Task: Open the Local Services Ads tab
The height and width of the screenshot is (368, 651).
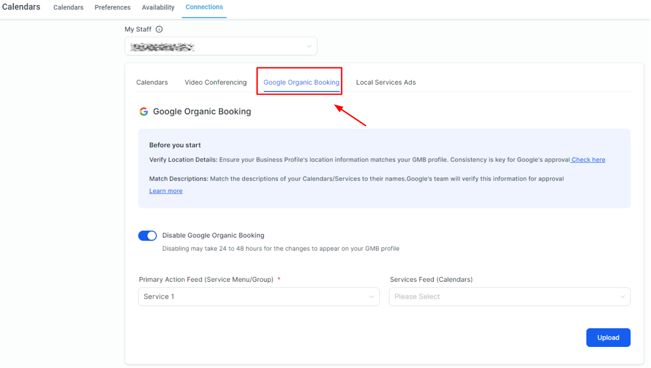Action: [386, 83]
